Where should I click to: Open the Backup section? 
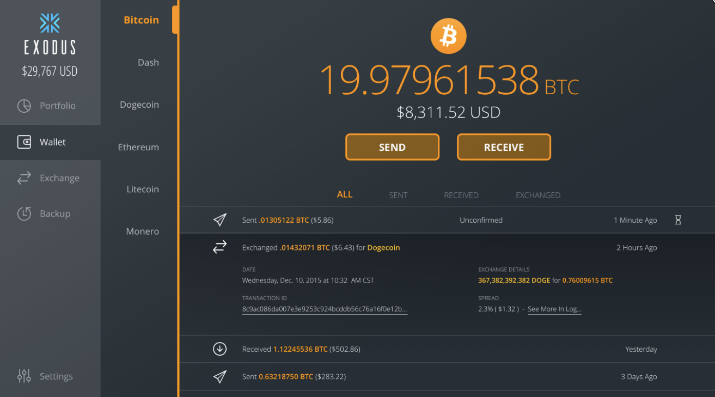click(x=50, y=213)
